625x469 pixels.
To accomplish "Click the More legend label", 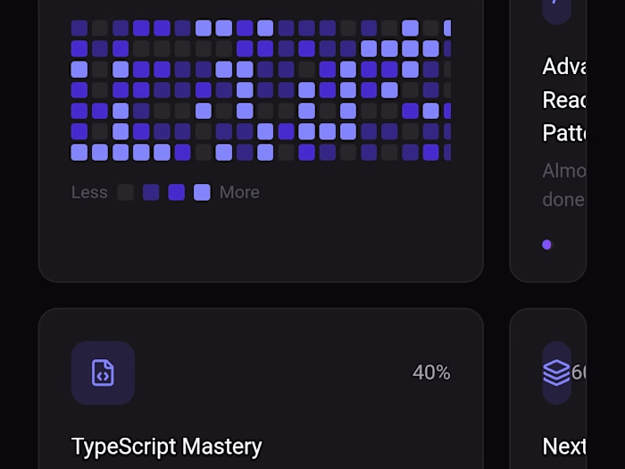I will click(x=239, y=192).
